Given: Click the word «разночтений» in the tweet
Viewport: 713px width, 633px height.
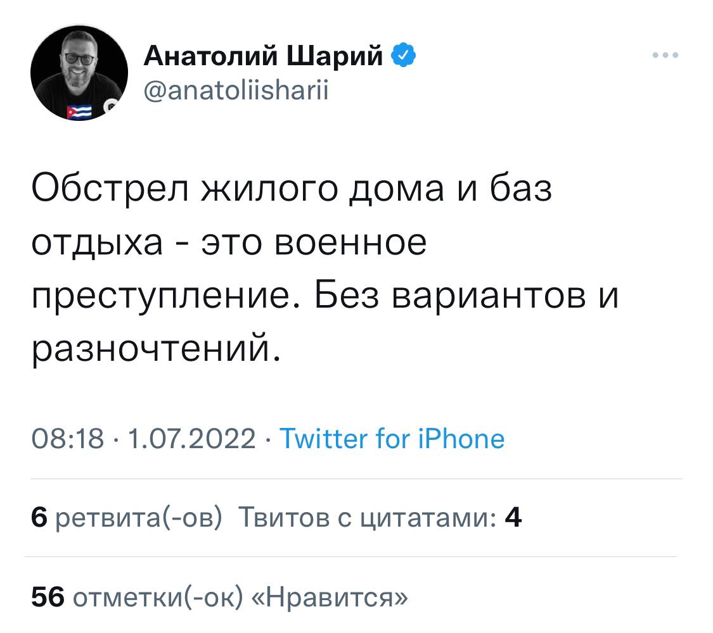Looking at the screenshot, I should [154, 347].
